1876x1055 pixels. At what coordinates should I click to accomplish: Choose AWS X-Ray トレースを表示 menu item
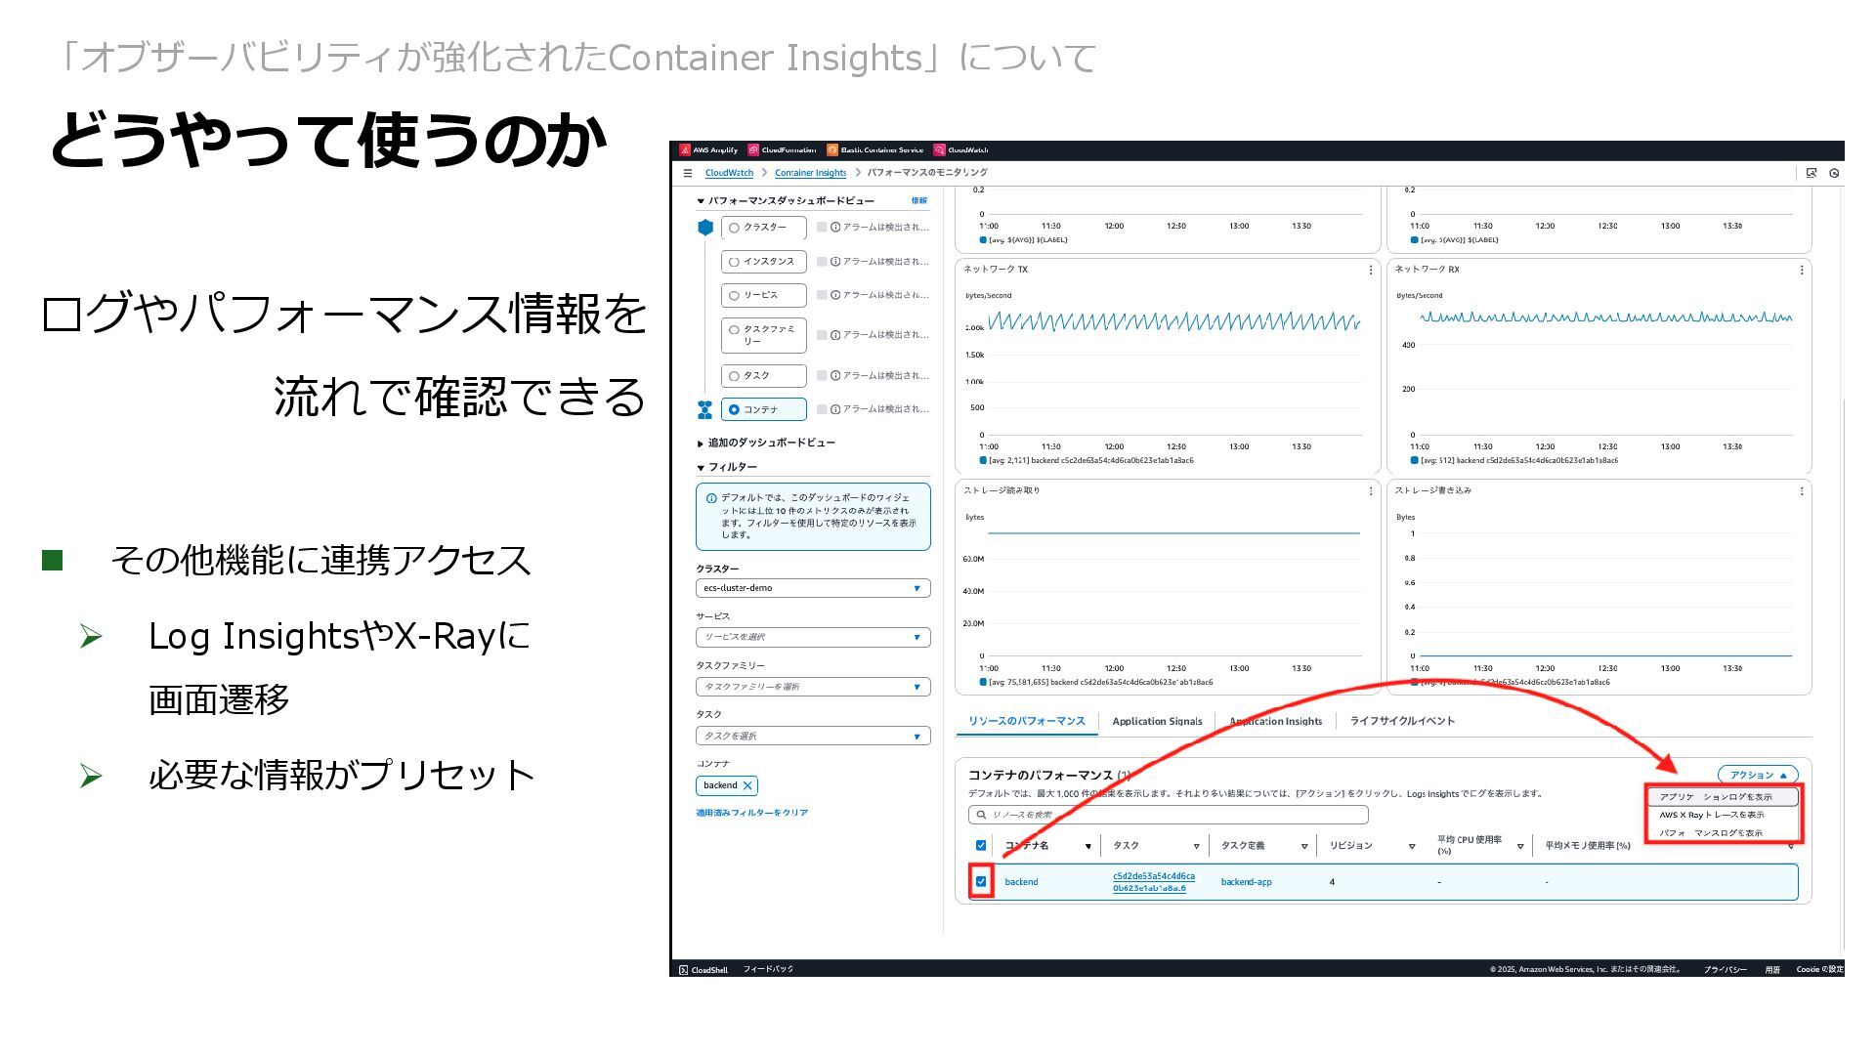(1724, 815)
